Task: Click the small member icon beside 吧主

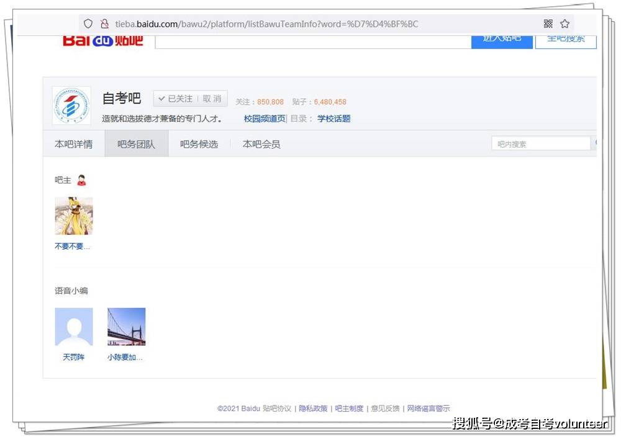Action: click(81, 179)
